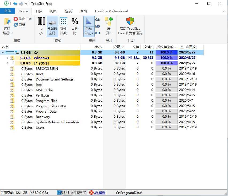
Task: Select the System Volume Information row
Action: coord(102,122)
